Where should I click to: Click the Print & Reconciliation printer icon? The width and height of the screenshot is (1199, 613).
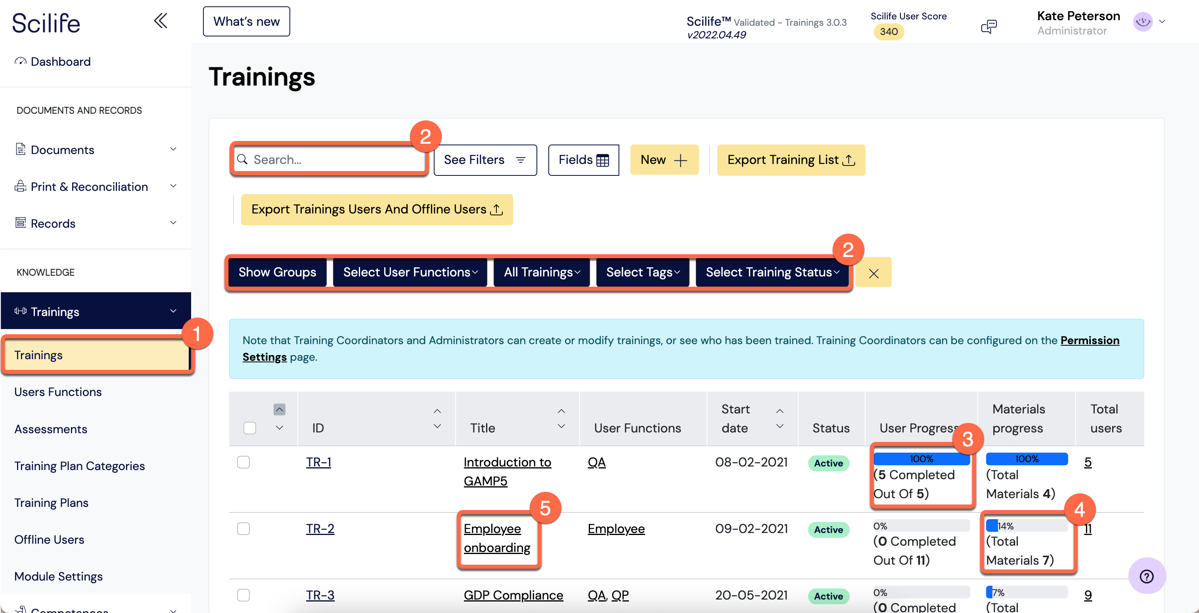[21, 186]
